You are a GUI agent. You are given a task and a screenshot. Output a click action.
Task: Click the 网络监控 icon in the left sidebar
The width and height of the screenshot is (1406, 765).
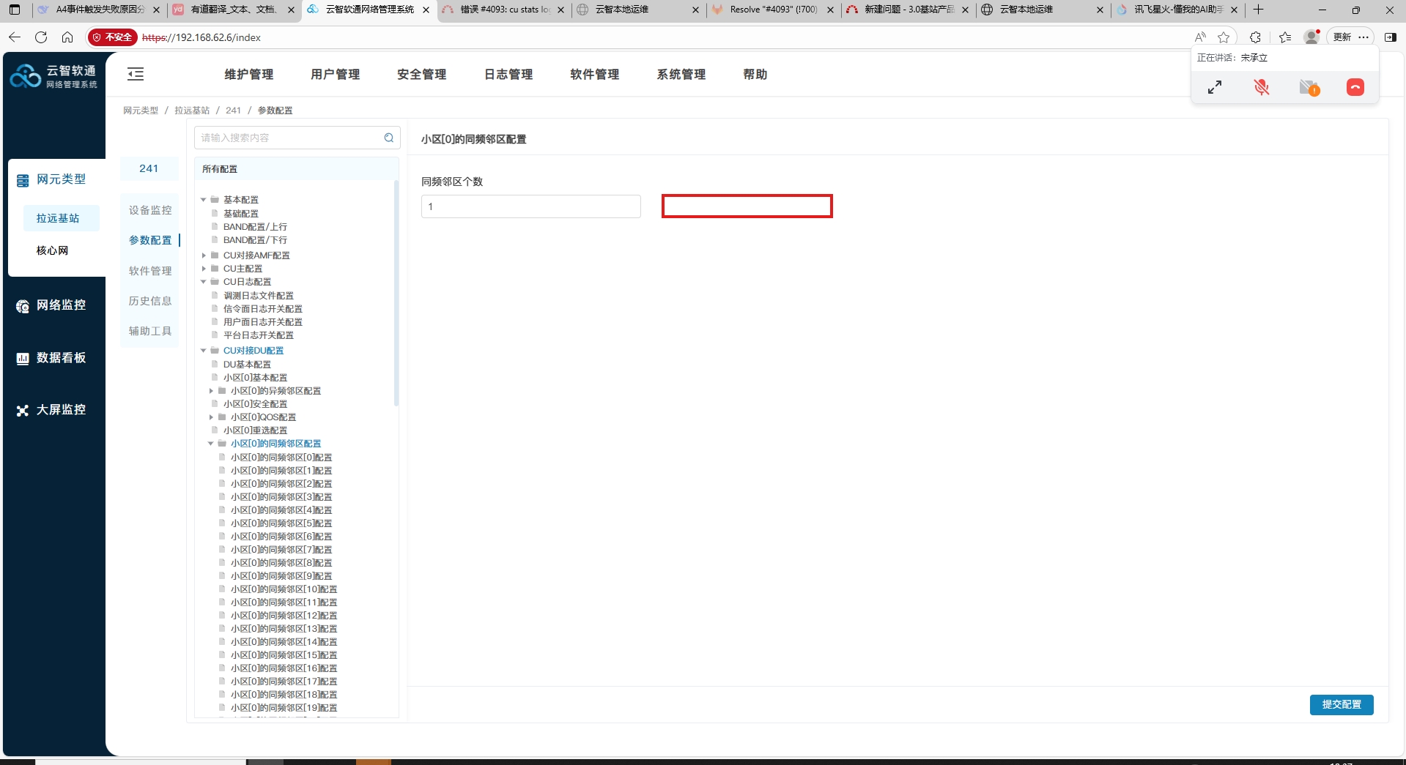coord(23,306)
